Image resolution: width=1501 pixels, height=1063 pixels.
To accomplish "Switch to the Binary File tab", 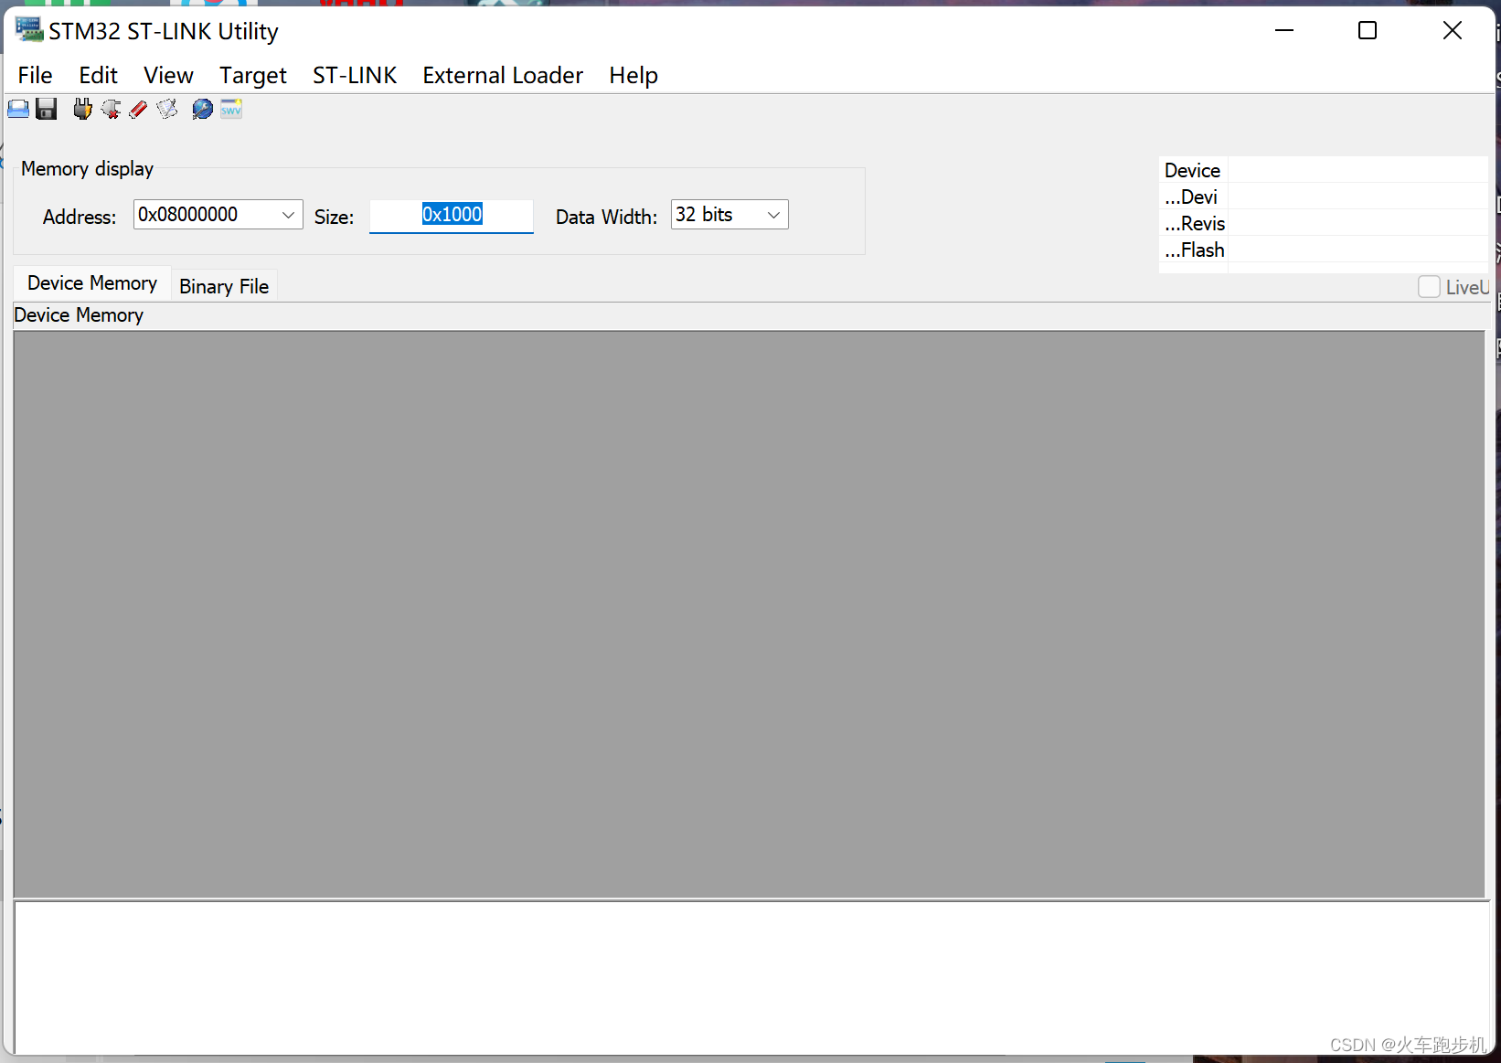I will (x=224, y=286).
